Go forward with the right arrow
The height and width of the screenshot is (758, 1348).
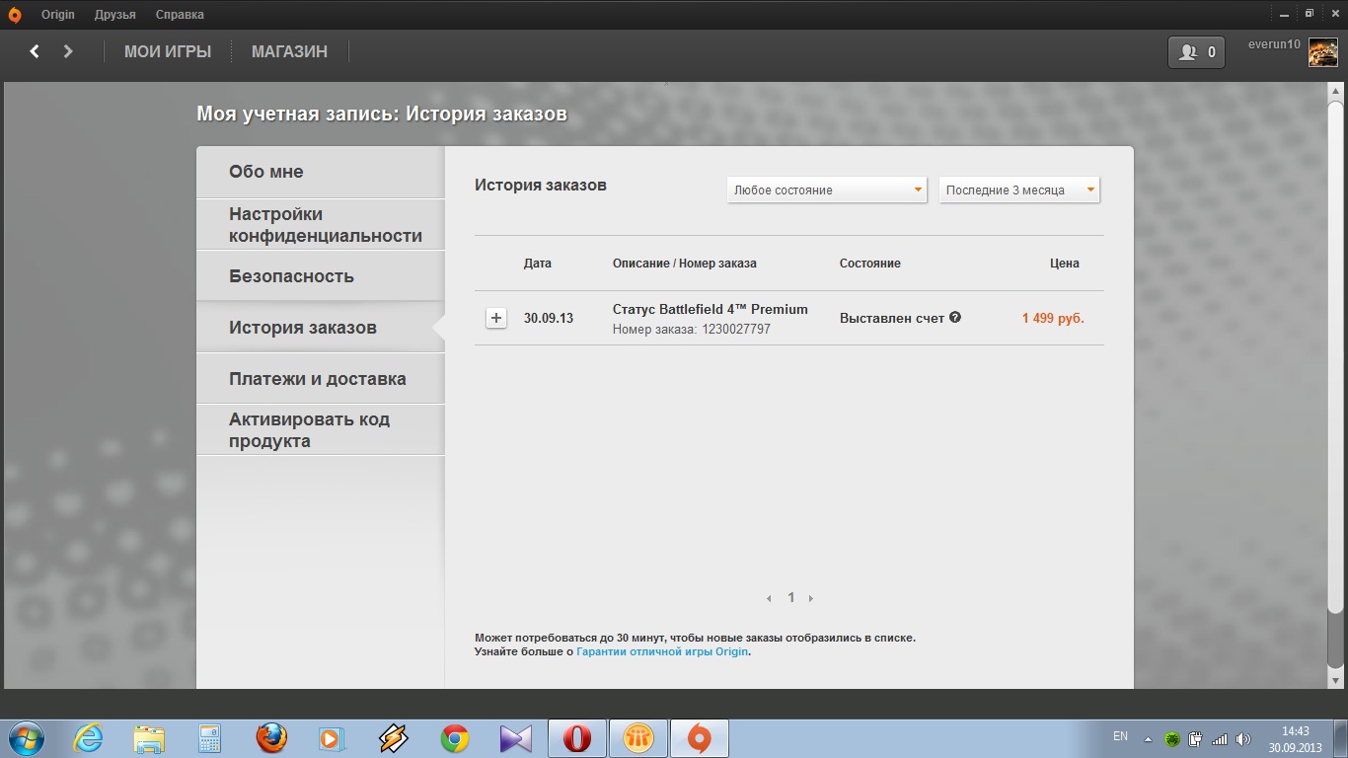(x=68, y=51)
